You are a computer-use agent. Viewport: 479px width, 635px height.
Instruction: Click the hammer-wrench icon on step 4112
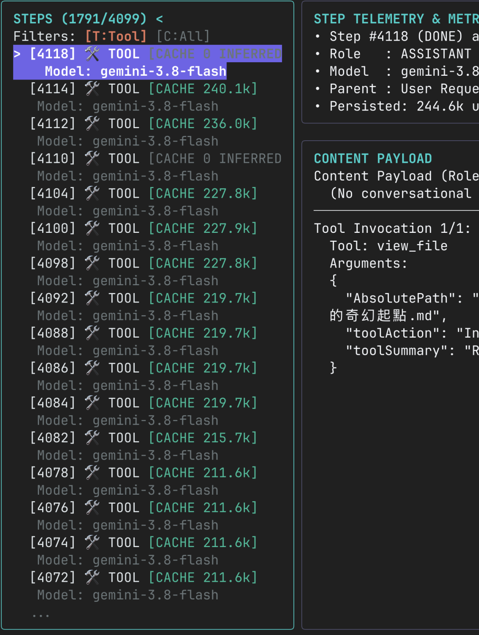[92, 123]
